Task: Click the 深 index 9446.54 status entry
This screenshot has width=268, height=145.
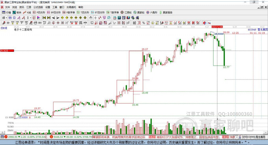Action: coord(71,137)
